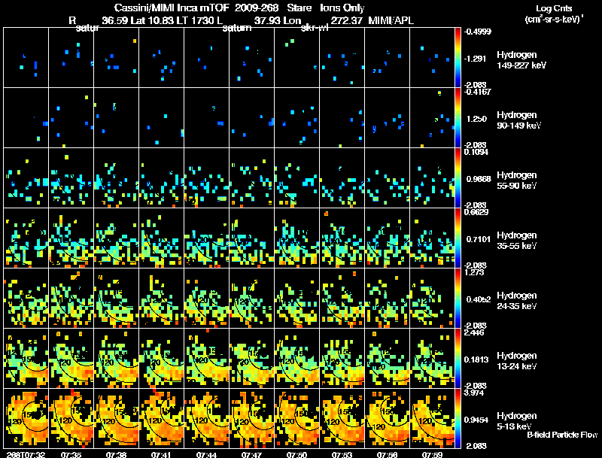The height and width of the screenshot is (458, 602).
Task: Click the 07:47 time marker
Action: [251, 454]
